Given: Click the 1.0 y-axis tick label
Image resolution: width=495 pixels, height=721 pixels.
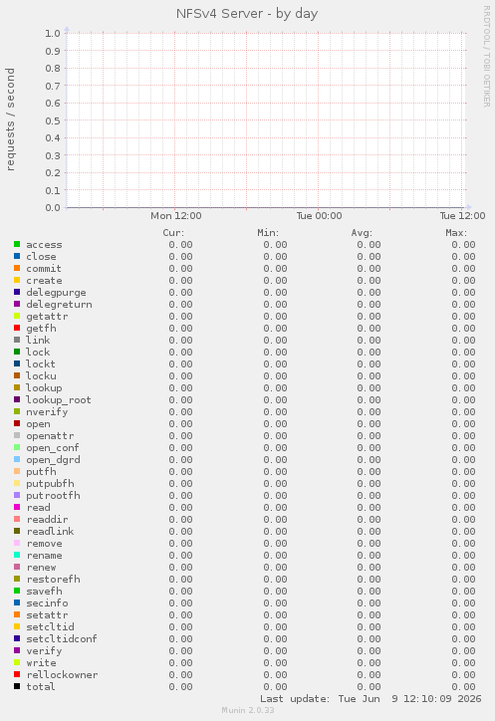Looking at the screenshot, I should [x=53, y=33].
